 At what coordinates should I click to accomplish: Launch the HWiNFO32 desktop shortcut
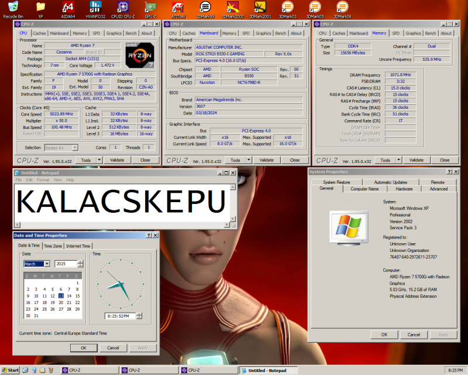pyautogui.click(x=95, y=9)
